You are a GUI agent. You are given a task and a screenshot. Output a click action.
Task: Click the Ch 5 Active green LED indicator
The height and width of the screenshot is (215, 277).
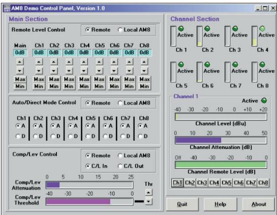click(181, 65)
